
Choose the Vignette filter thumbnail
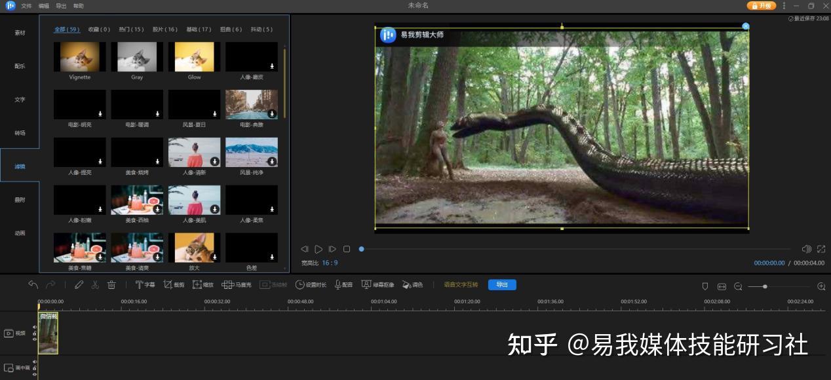click(80, 57)
